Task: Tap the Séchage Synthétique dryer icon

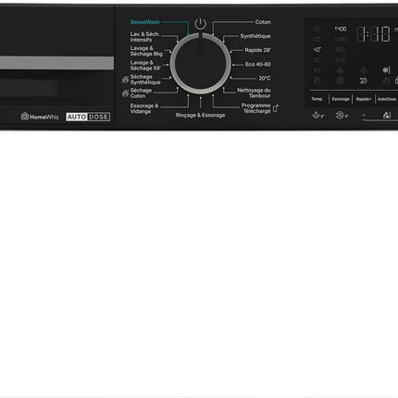Action: pyautogui.click(x=125, y=80)
